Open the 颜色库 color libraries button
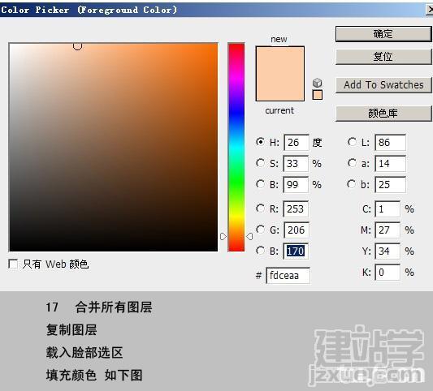The width and height of the screenshot is (433, 391). (383, 114)
